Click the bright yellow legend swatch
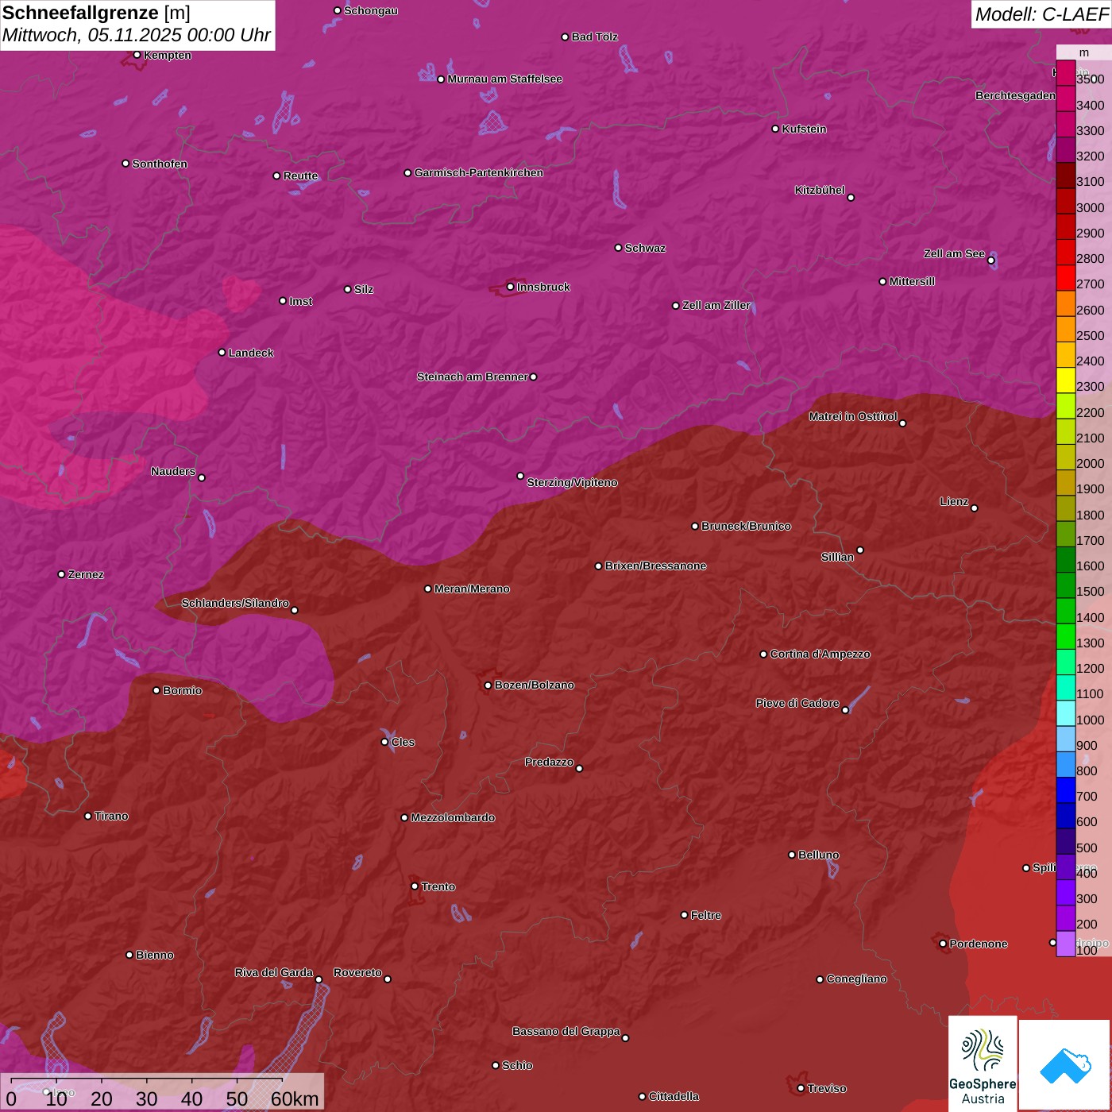This screenshot has width=1112, height=1112. (x=1065, y=380)
